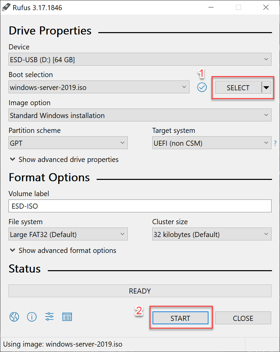The width and height of the screenshot is (280, 352).
Task: Click the Volume label text field
Action: (140, 206)
